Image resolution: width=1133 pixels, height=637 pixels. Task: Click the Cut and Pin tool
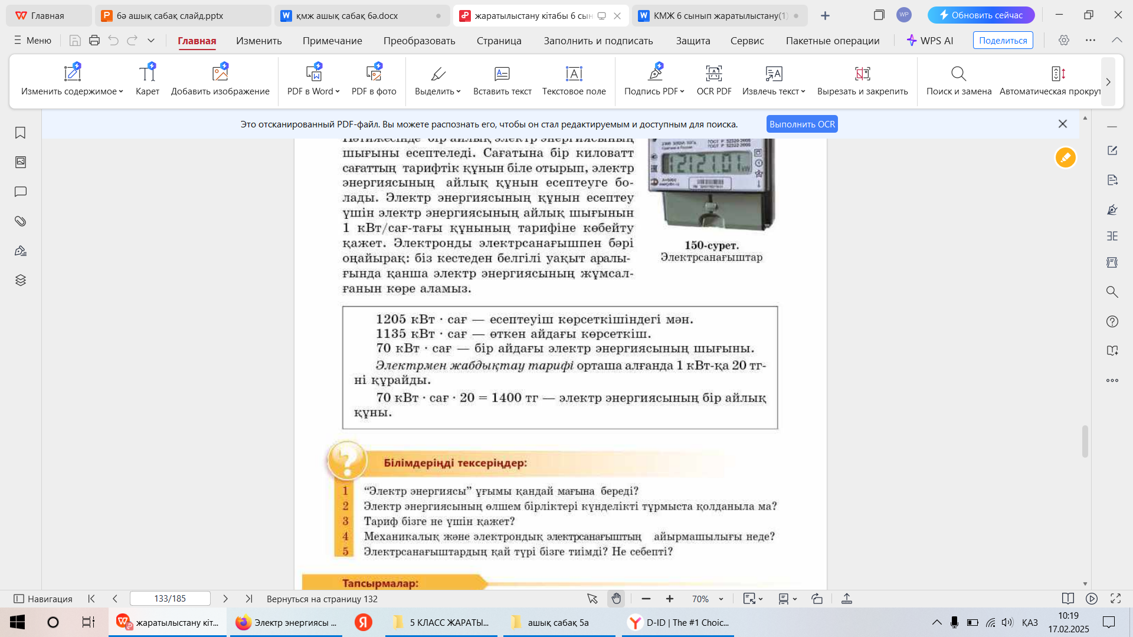point(862,74)
